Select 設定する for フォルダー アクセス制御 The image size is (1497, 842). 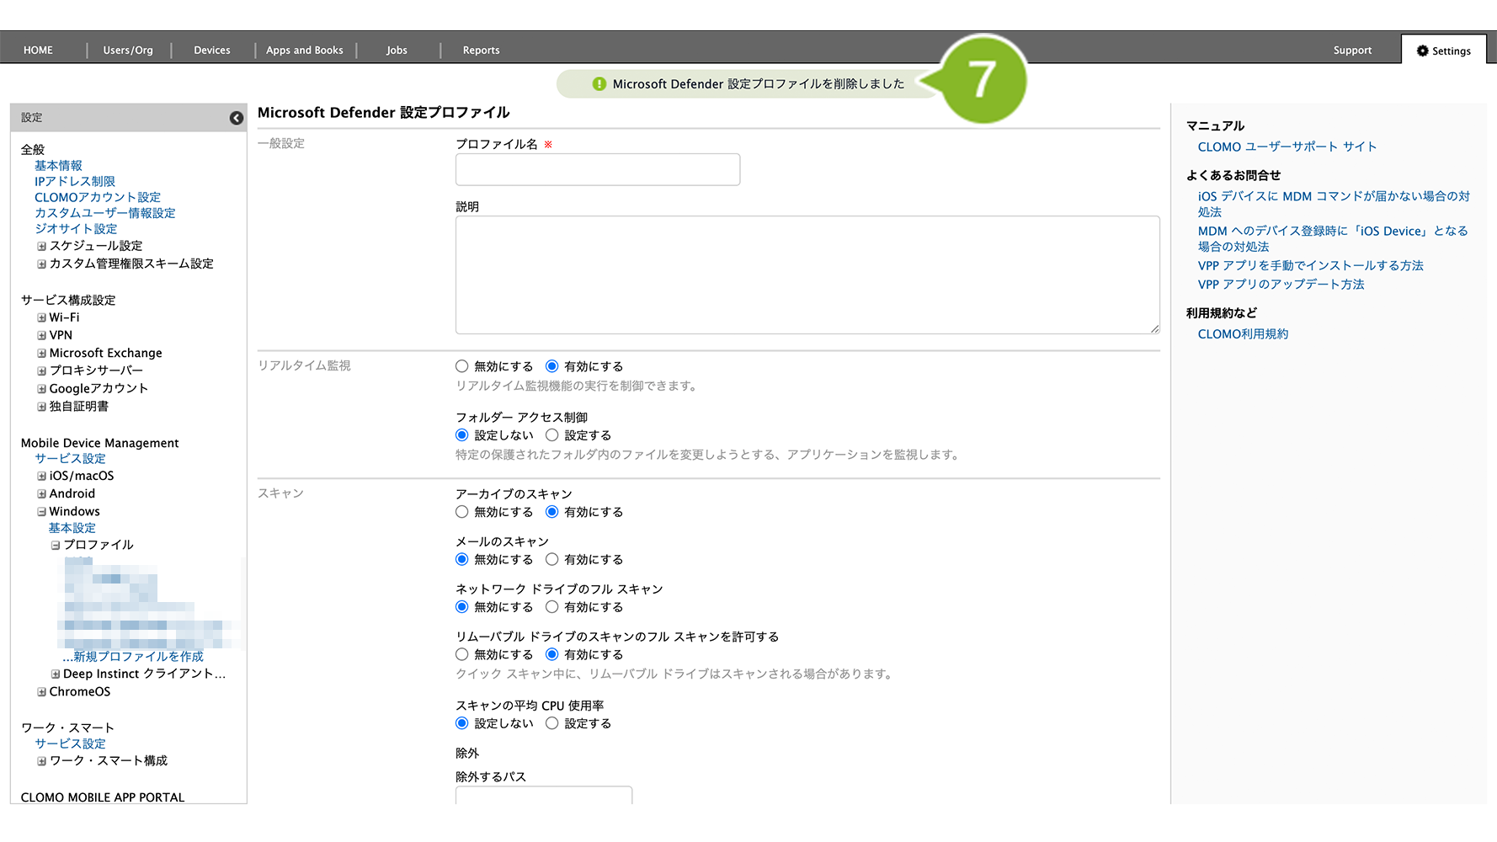point(551,435)
